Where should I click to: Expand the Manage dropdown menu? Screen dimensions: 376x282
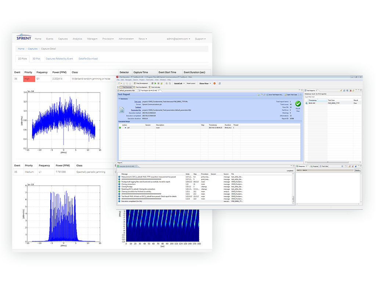point(92,39)
